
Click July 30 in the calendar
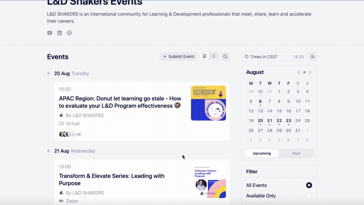pyautogui.click(x=260, y=91)
